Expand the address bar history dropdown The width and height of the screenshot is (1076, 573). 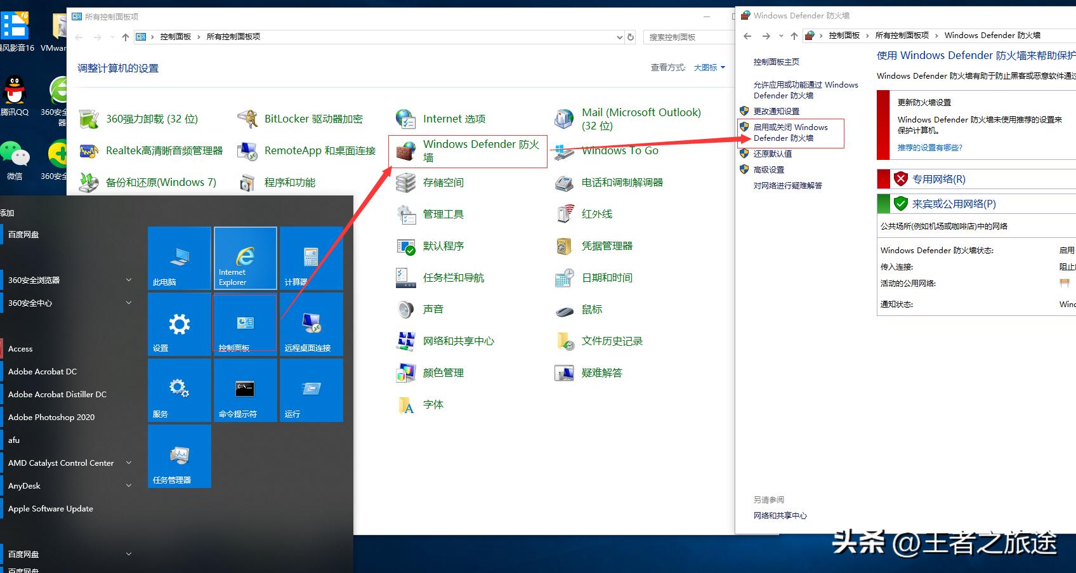click(x=619, y=37)
